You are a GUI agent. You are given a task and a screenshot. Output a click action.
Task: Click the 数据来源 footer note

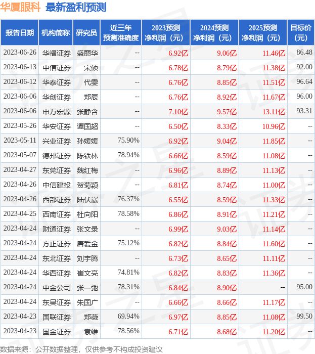tap(81, 349)
